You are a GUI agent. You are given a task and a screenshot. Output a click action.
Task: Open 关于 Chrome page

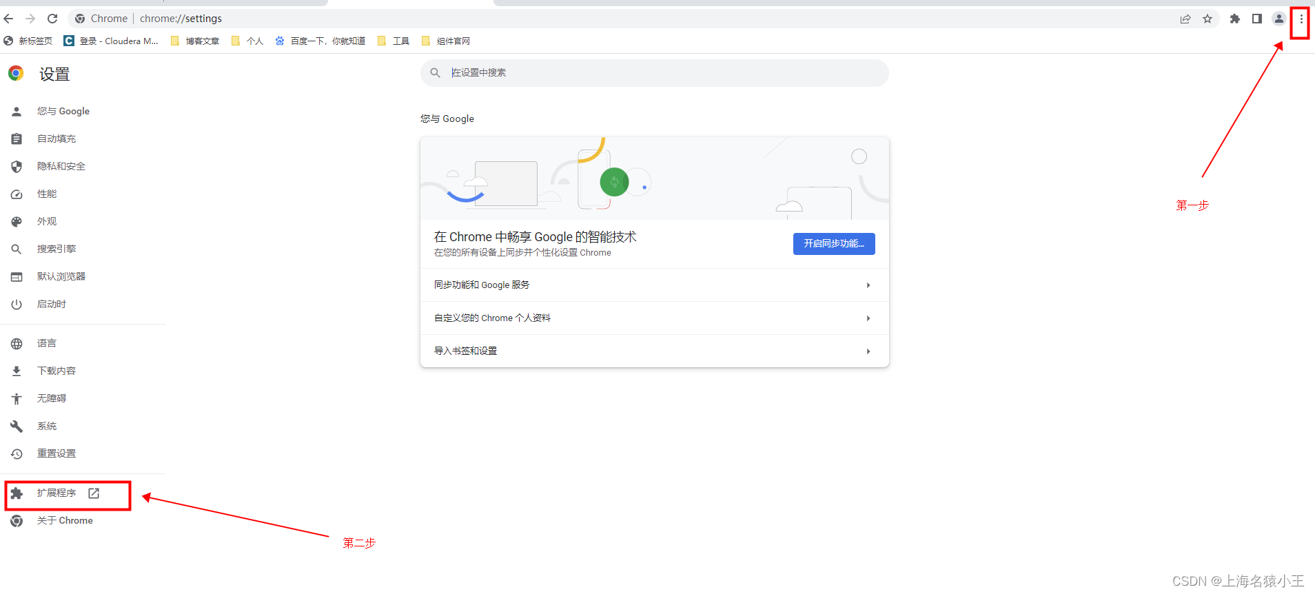65,520
